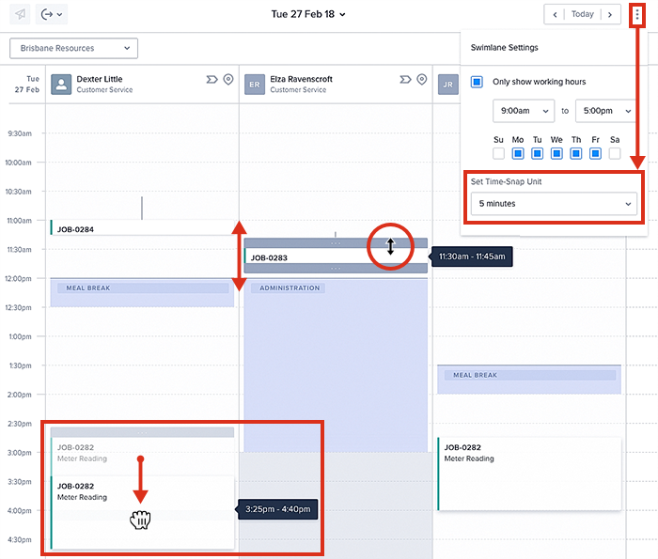Screen dimensions: 658x559
Task: Expand the 5 minutes Time-Snap Unit dropdown
Action: click(x=554, y=203)
